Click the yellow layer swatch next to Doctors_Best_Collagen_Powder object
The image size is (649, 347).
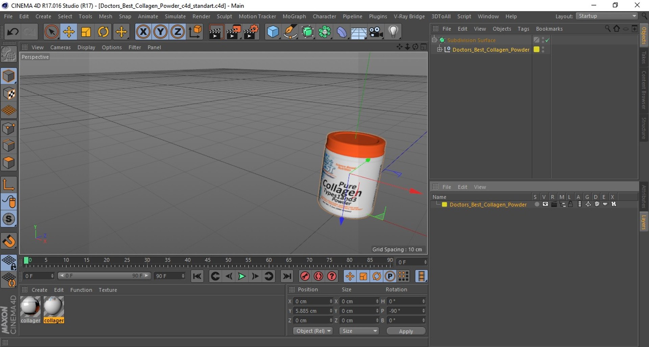[536, 50]
